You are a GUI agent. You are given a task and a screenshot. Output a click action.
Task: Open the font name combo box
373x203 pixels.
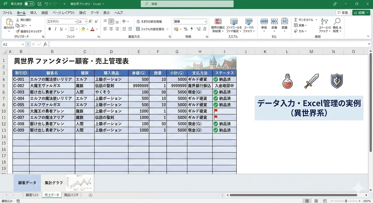click(x=62, y=22)
